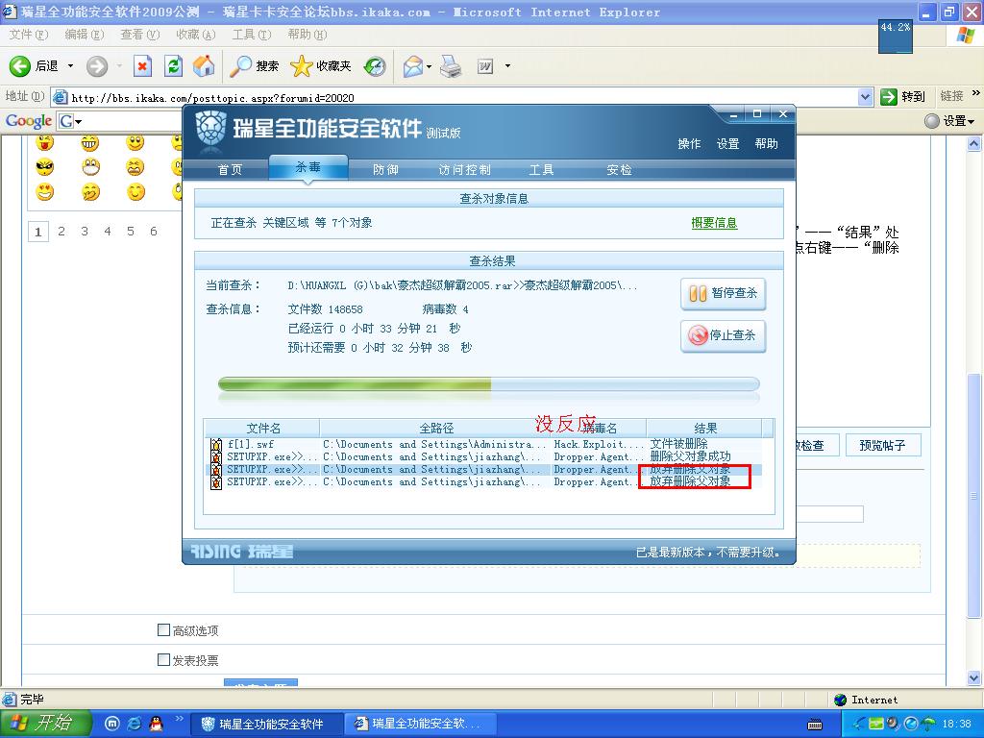This screenshot has width=984, height=738.
Task: Select the Hack.Exploit result row
Action: [x=484, y=444]
